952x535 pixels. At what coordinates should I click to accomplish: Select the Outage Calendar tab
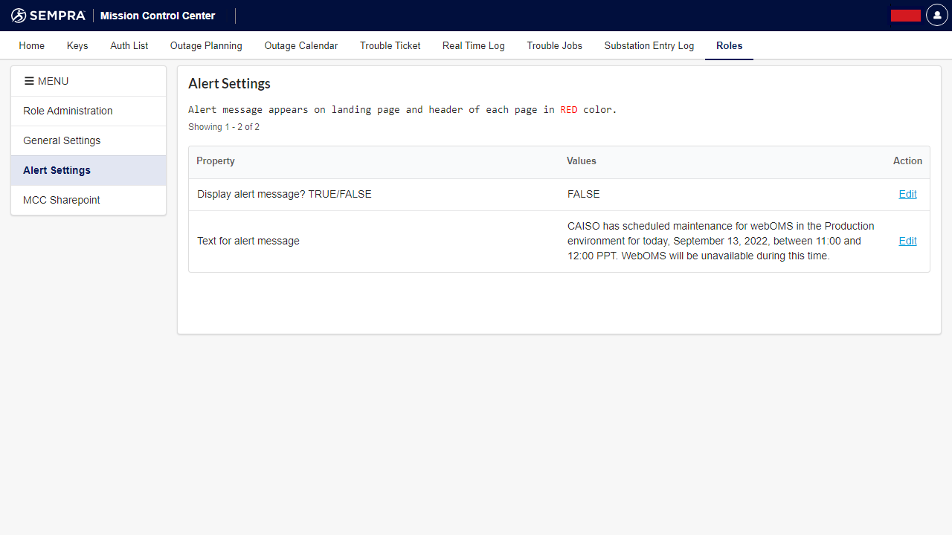[x=301, y=45]
